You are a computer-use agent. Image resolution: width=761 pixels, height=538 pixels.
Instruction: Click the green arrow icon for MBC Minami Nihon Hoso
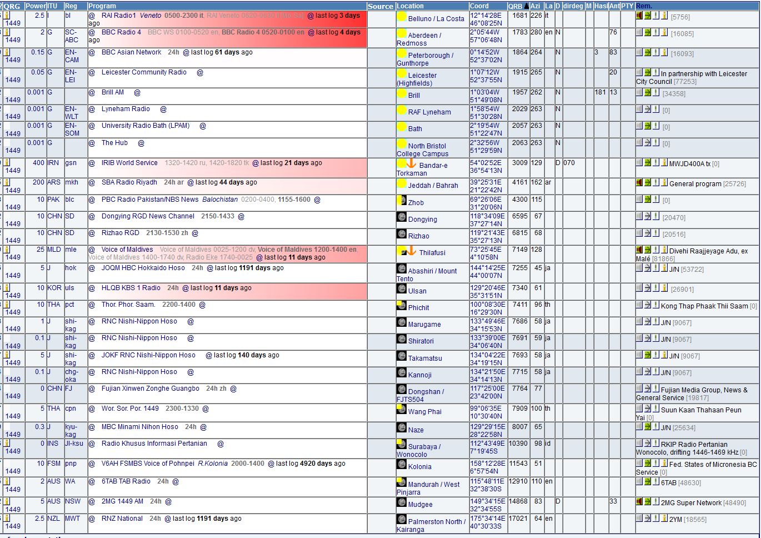[x=648, y=426]
